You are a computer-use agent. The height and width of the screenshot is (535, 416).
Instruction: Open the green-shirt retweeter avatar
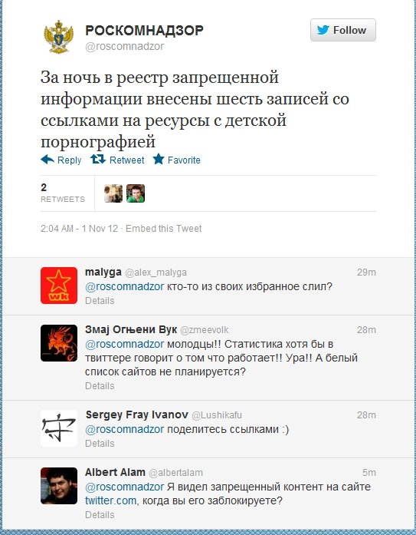tap(136, 193)
